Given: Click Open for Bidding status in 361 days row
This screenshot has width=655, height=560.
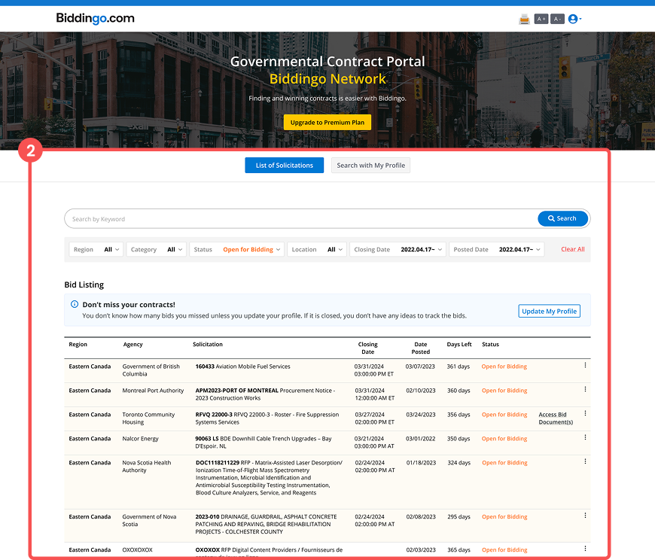Looking at the screenshot, I should tap(504, 367).
